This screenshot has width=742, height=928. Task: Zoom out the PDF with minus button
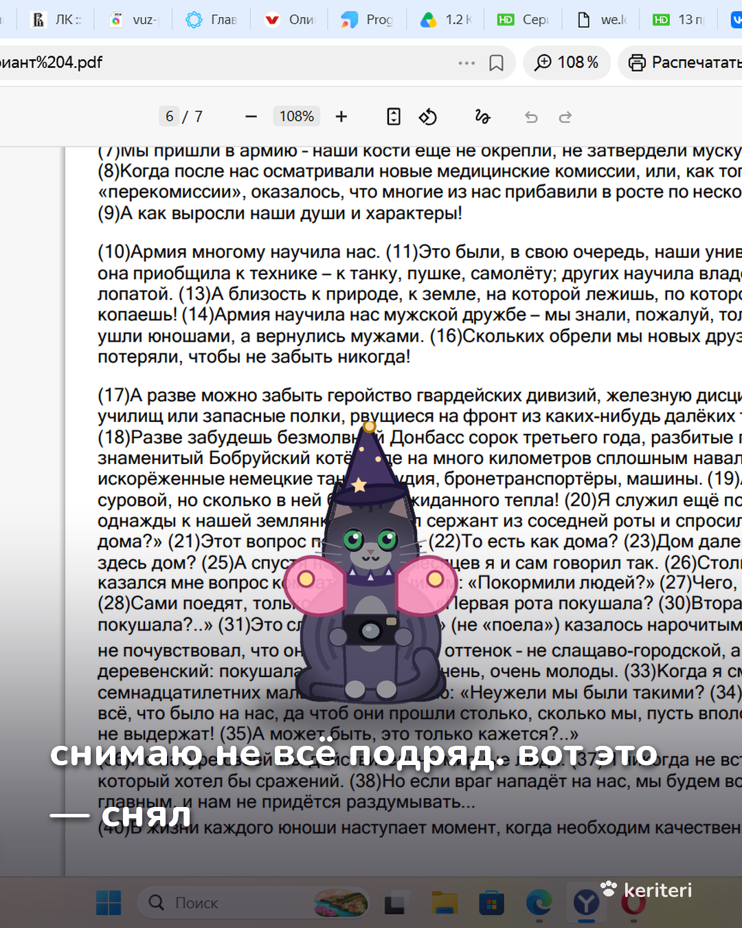[x=251, y=117]
